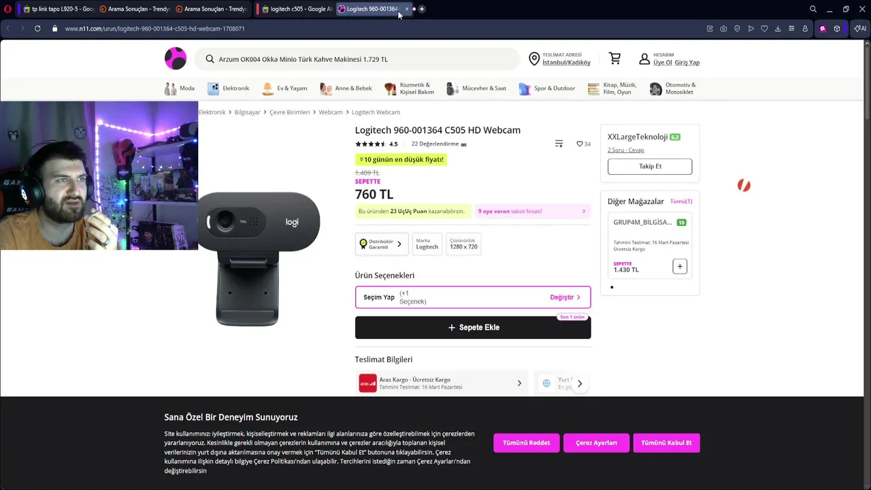Image resolution: width=871 pixels, height=490 pixels.
Task: Open the Elektronik category menu
Action: click(x=229, y=88)
